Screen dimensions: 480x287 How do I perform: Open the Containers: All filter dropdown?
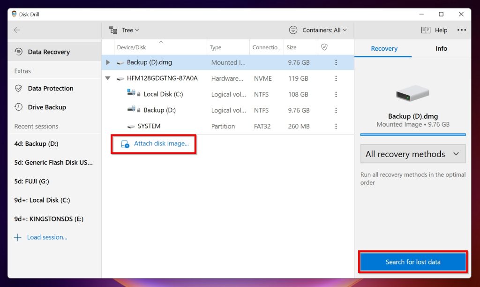pos(319,30)
